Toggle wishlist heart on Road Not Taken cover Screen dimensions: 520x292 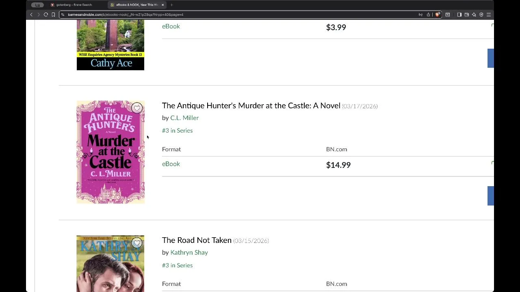coord(136,243)
